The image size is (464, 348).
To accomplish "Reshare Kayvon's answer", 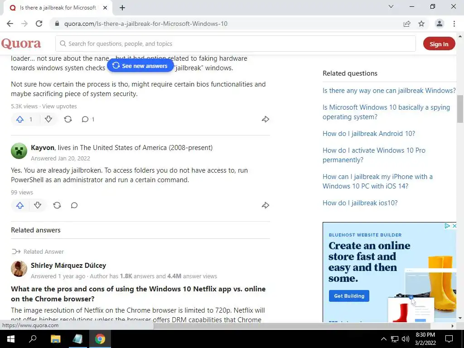I will tap(57, 205).
